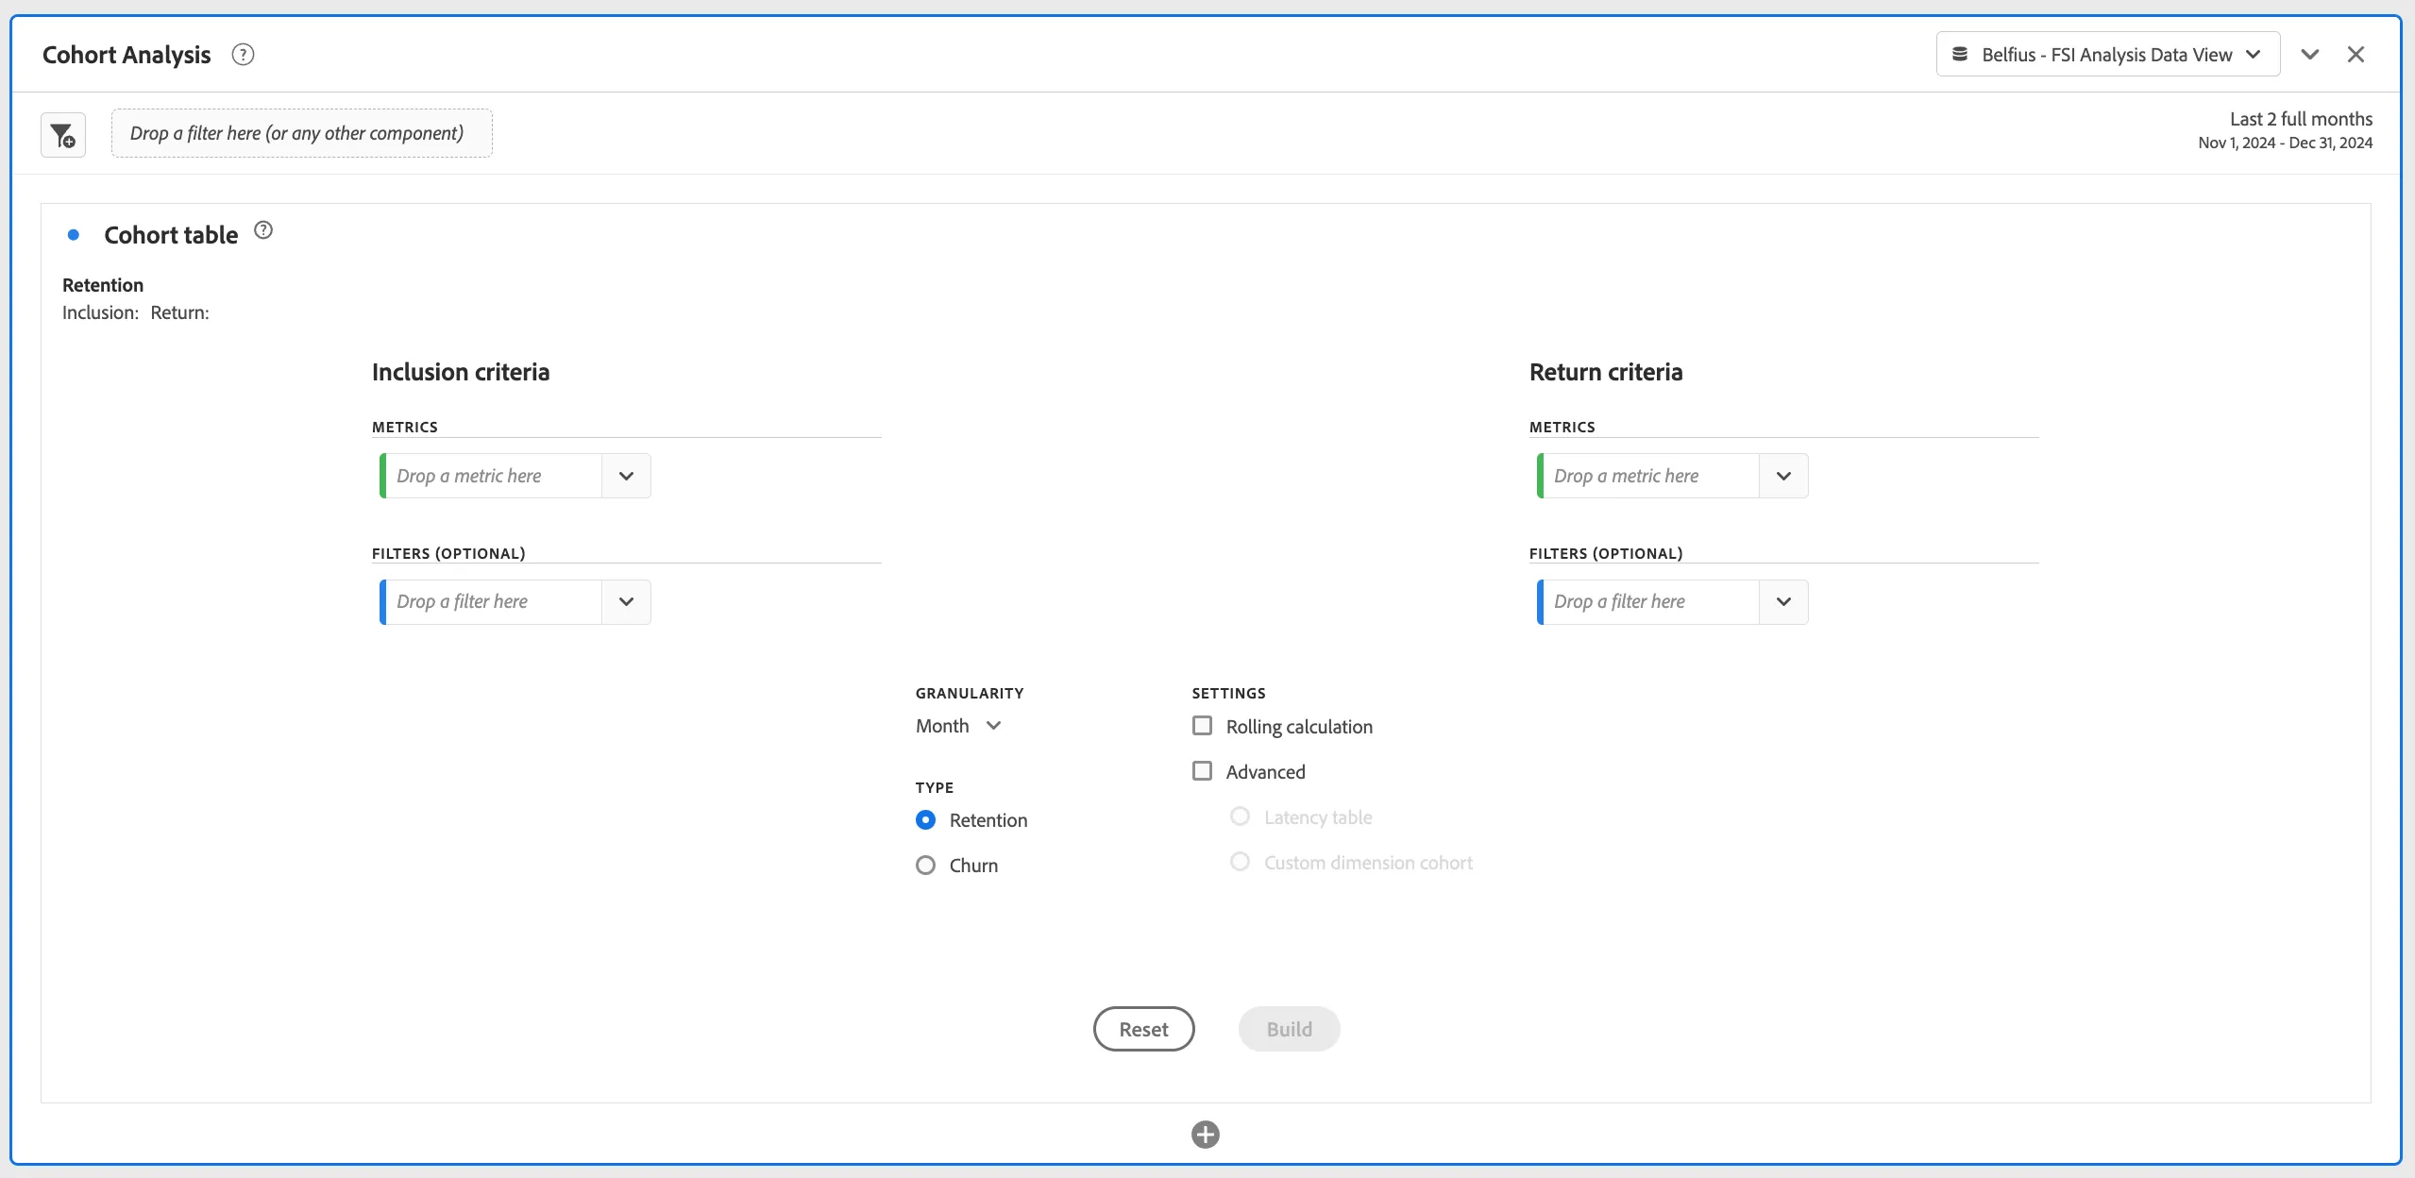Click Return criteria Drop a metric field
The width and height of the screenshot is (2415, 1178).
[1649, 476]
